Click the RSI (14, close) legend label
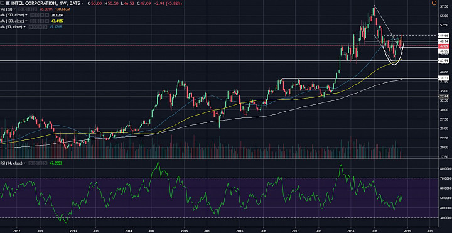The image size is (452, 233). pyautogui.click(x=11, y=163)
